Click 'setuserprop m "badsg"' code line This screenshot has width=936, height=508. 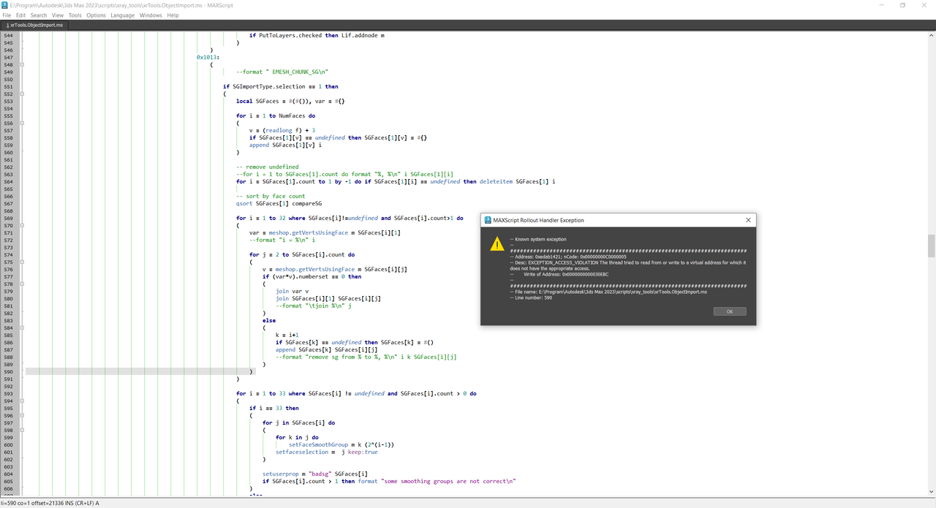pos(316,474)
